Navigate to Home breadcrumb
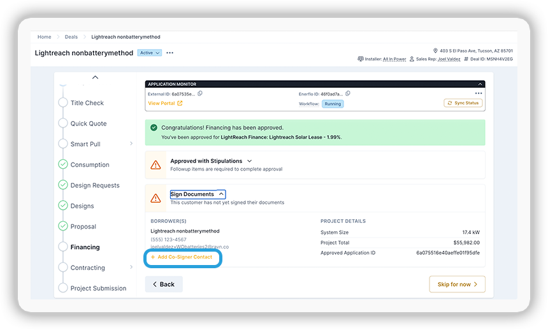The height and width of the screenshot is (330, 548). (45, 37)
